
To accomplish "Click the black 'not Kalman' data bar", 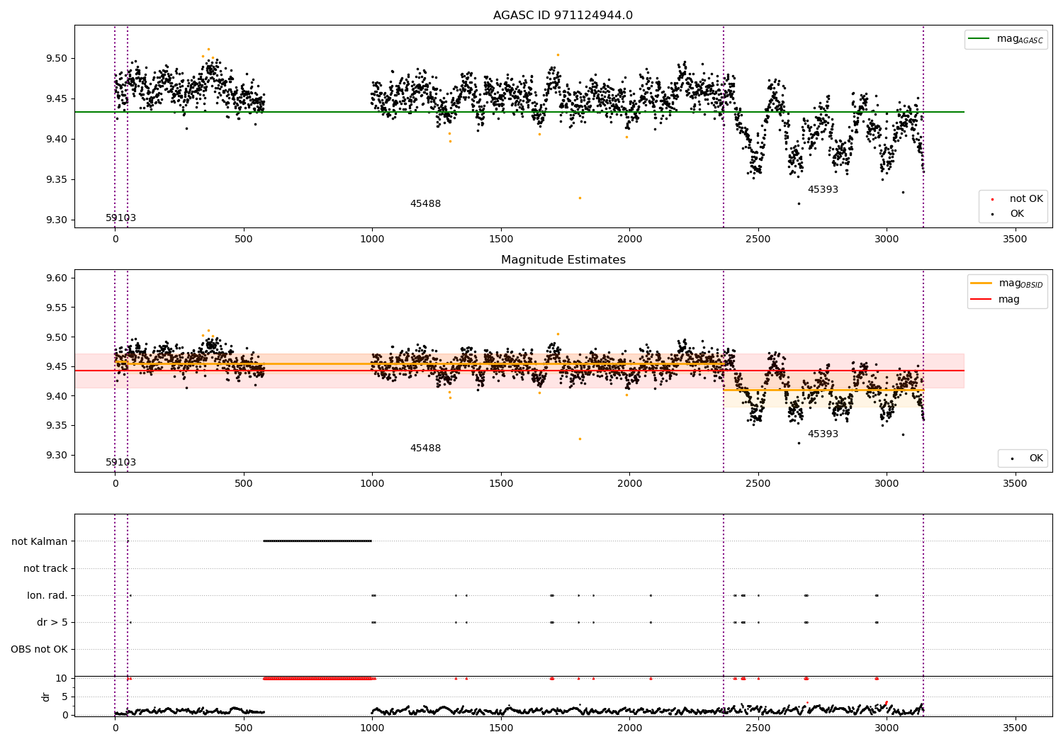I will pos(317,541).
